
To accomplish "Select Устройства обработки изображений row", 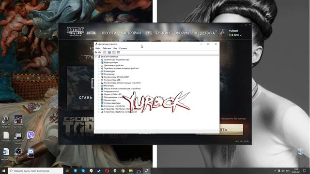I will click(x=119, y=112).
